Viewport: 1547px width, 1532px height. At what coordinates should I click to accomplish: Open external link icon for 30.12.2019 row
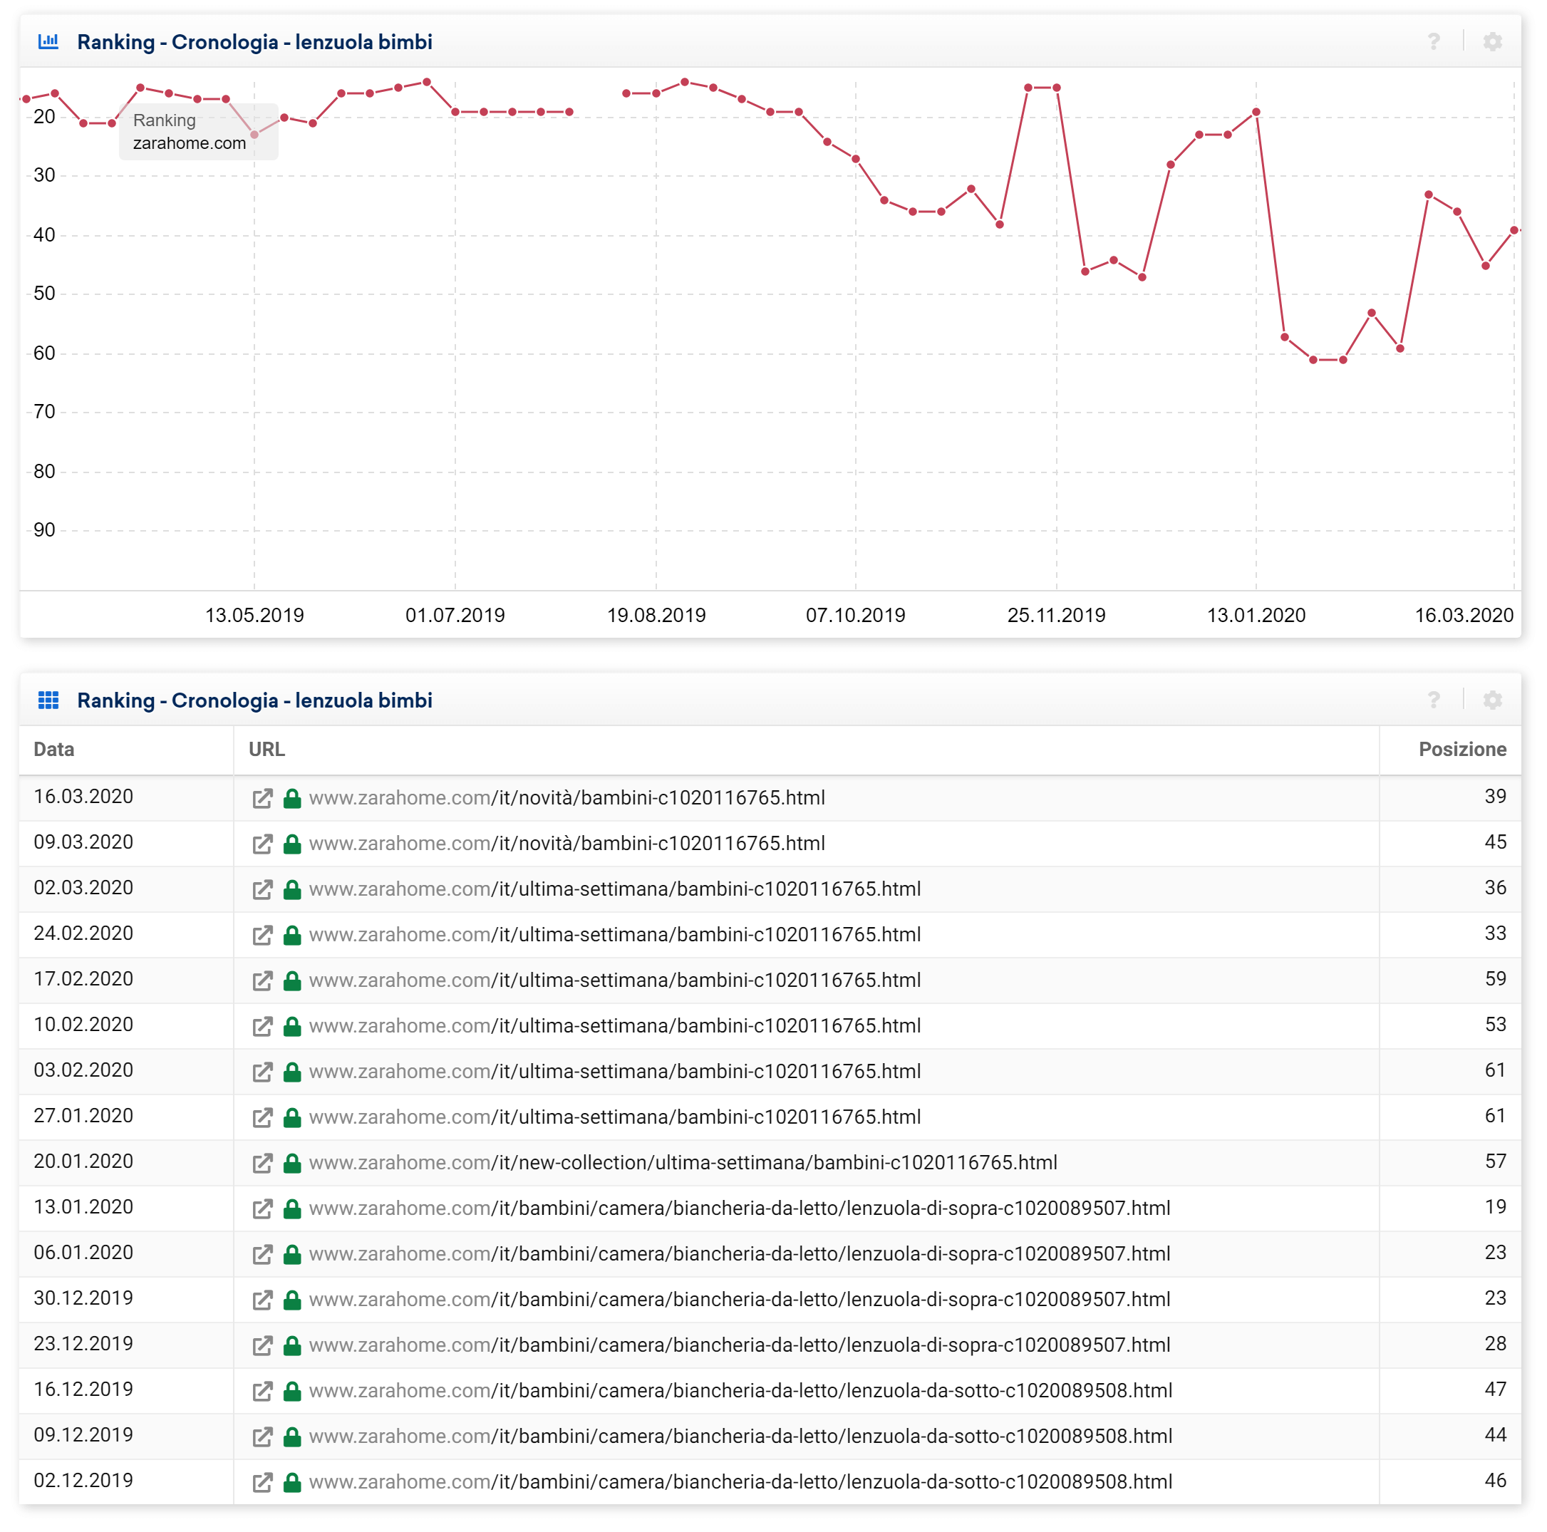pyautogui.click(x=263, y=1300)
